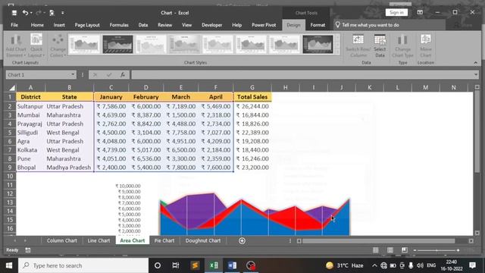Click the zoom out minus button
The height and width of the screenshot is (273, 485).
tap(415, 250)
